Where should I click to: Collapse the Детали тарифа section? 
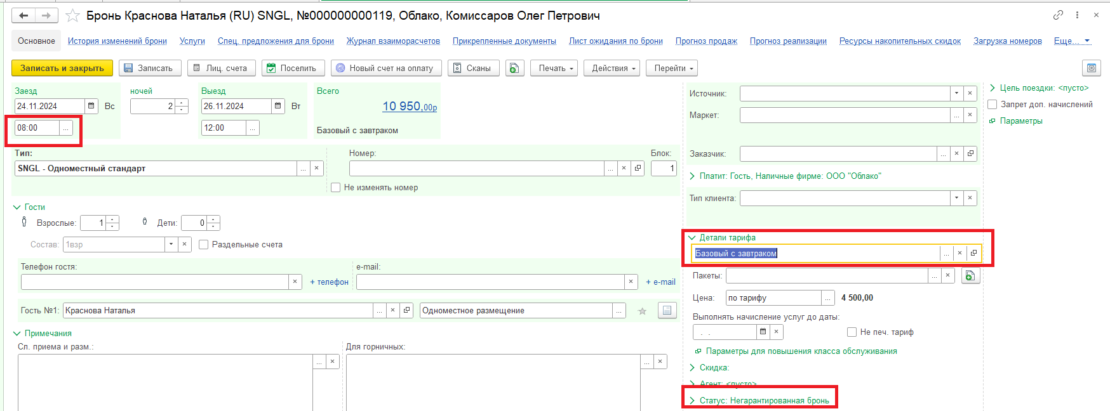click(x=692, y=237)
